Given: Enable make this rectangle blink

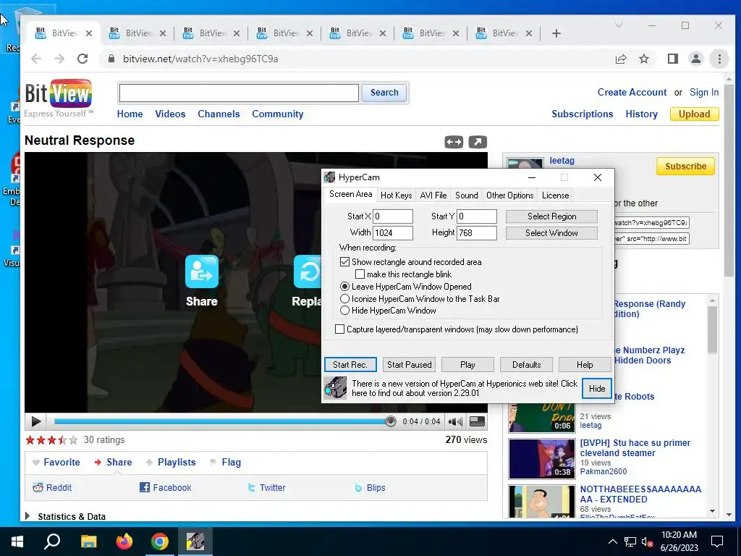Looking at the screenshot, I should (x=360, y=274).
